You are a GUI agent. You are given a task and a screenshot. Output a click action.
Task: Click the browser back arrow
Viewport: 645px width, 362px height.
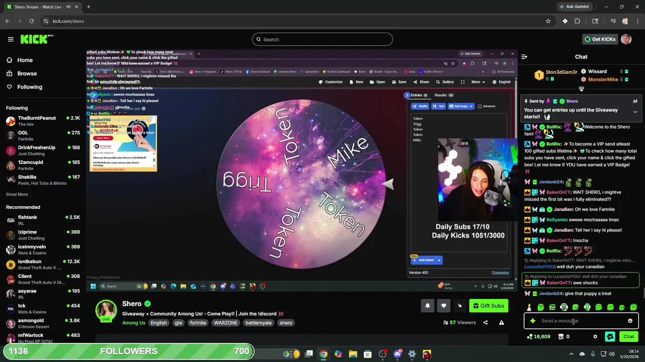pos(7,21)
